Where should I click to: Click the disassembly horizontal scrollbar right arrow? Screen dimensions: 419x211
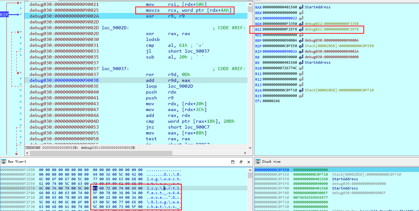coord(245,153)
